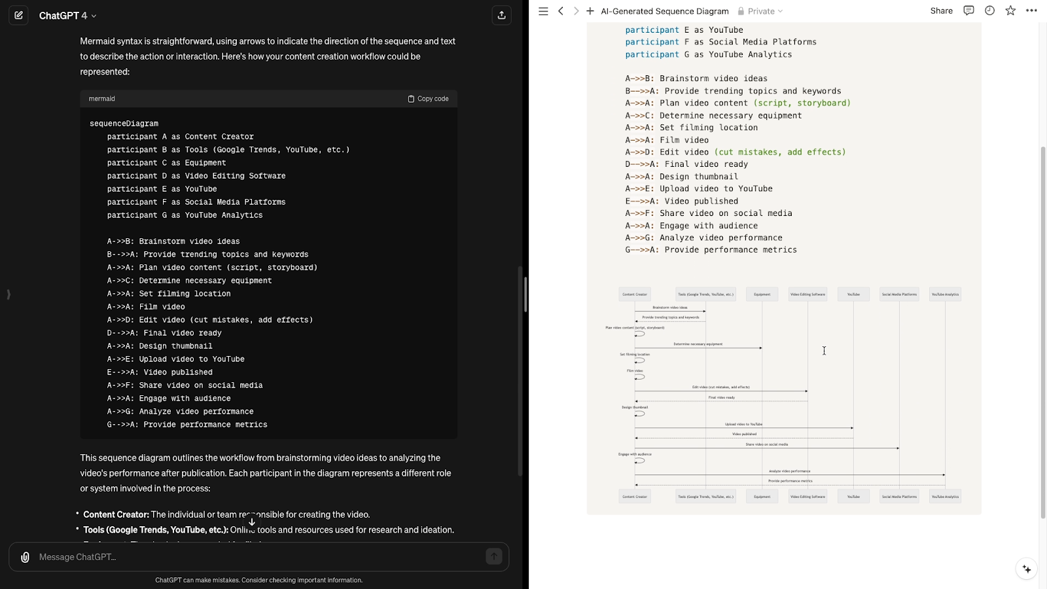
Task: Click the 'sequenceDiagram' line in ChatGPT code
Action: pos(124,124)
